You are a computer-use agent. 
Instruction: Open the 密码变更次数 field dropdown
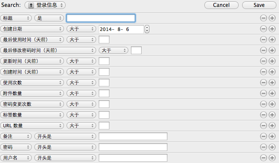(x=32, y=104)
